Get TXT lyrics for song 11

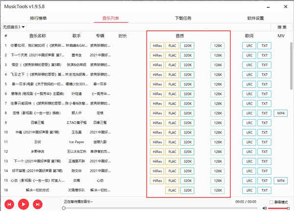(x=265, y=142)
